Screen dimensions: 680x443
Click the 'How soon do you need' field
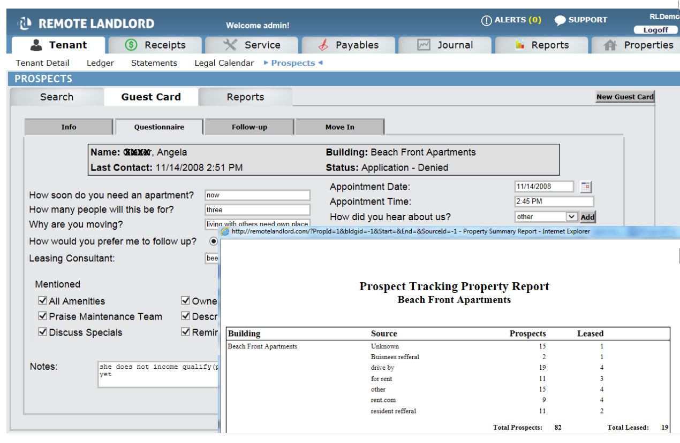pos(258,196)
